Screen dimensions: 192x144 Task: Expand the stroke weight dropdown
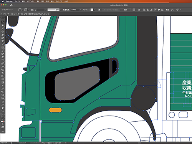[45, 10]
